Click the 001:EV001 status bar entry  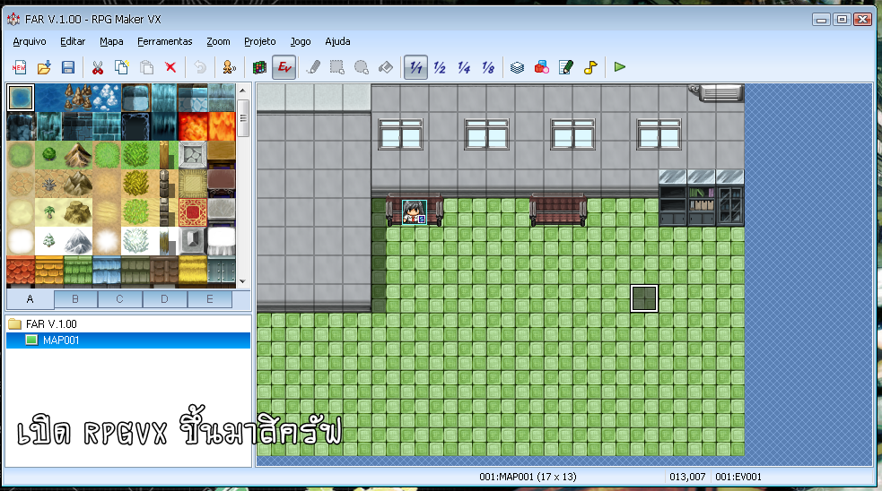tap(738, 477)
